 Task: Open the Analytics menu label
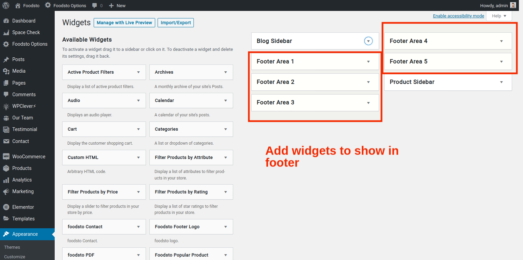click(22, 180)
